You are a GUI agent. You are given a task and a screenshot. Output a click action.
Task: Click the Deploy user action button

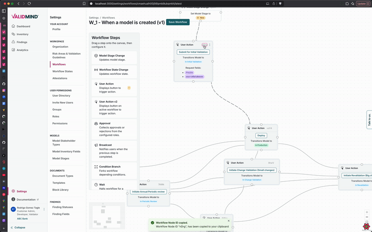(x=261, y=136)
